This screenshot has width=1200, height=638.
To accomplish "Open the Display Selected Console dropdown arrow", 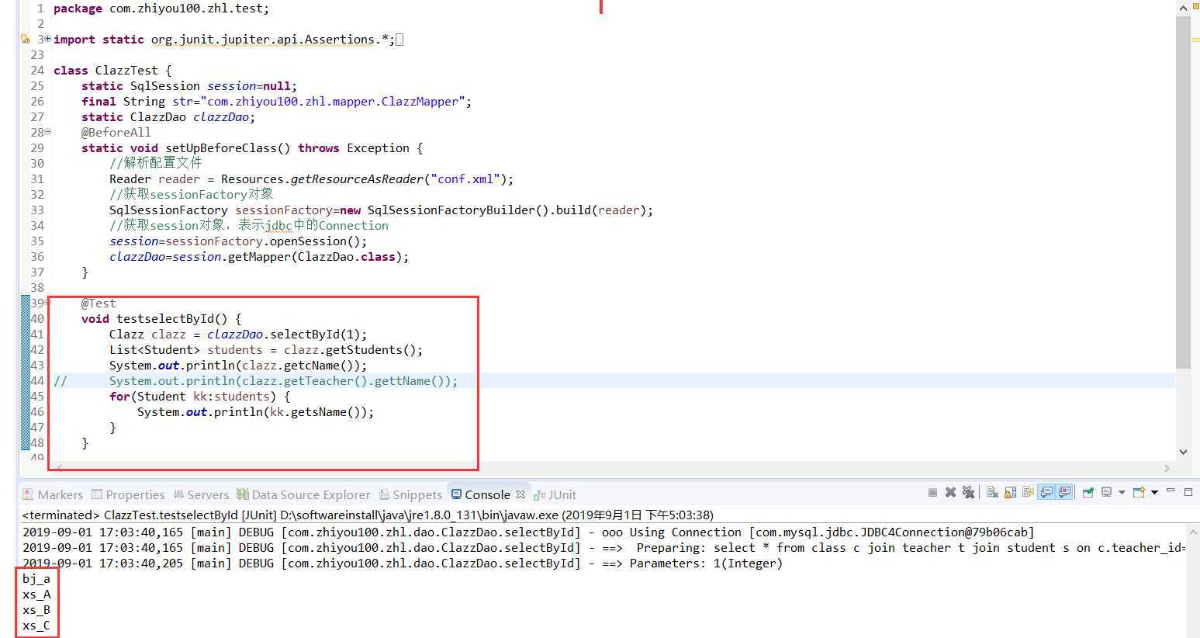I will (x=1122, y=492).
